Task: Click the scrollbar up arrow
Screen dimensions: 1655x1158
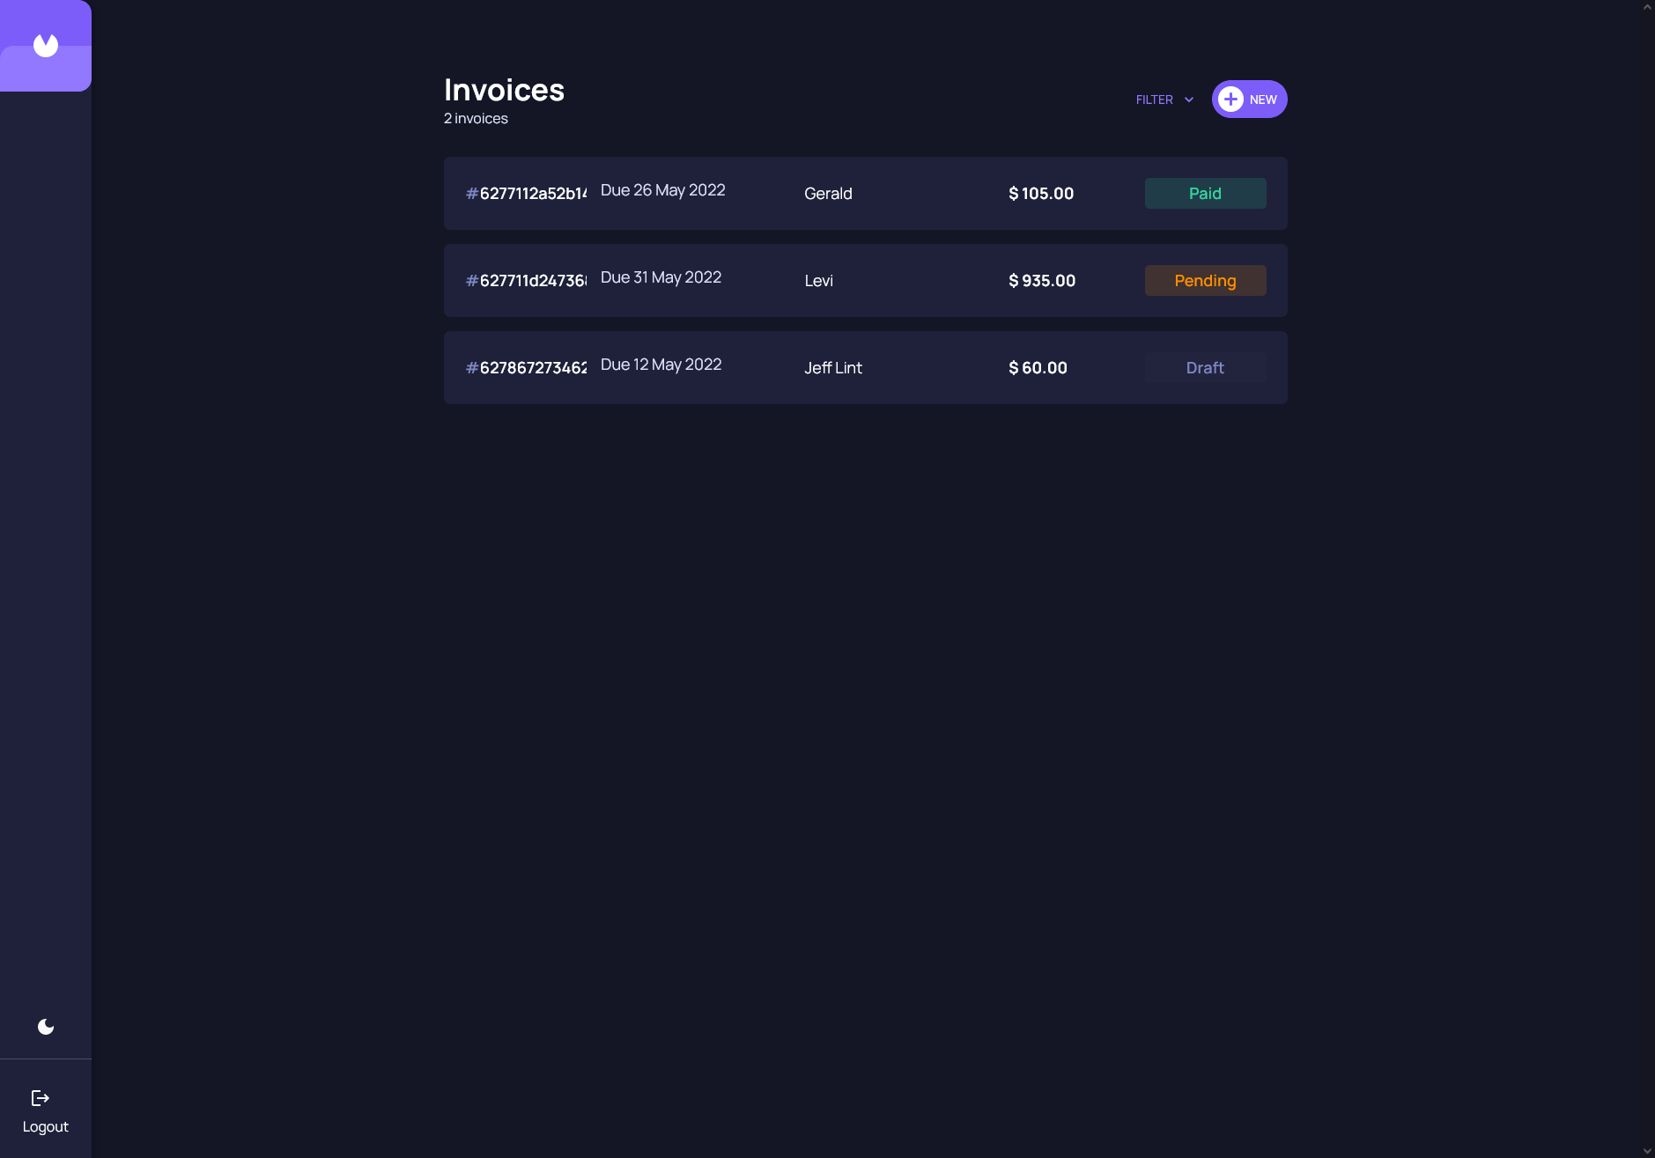Action: coord(1647,7)
